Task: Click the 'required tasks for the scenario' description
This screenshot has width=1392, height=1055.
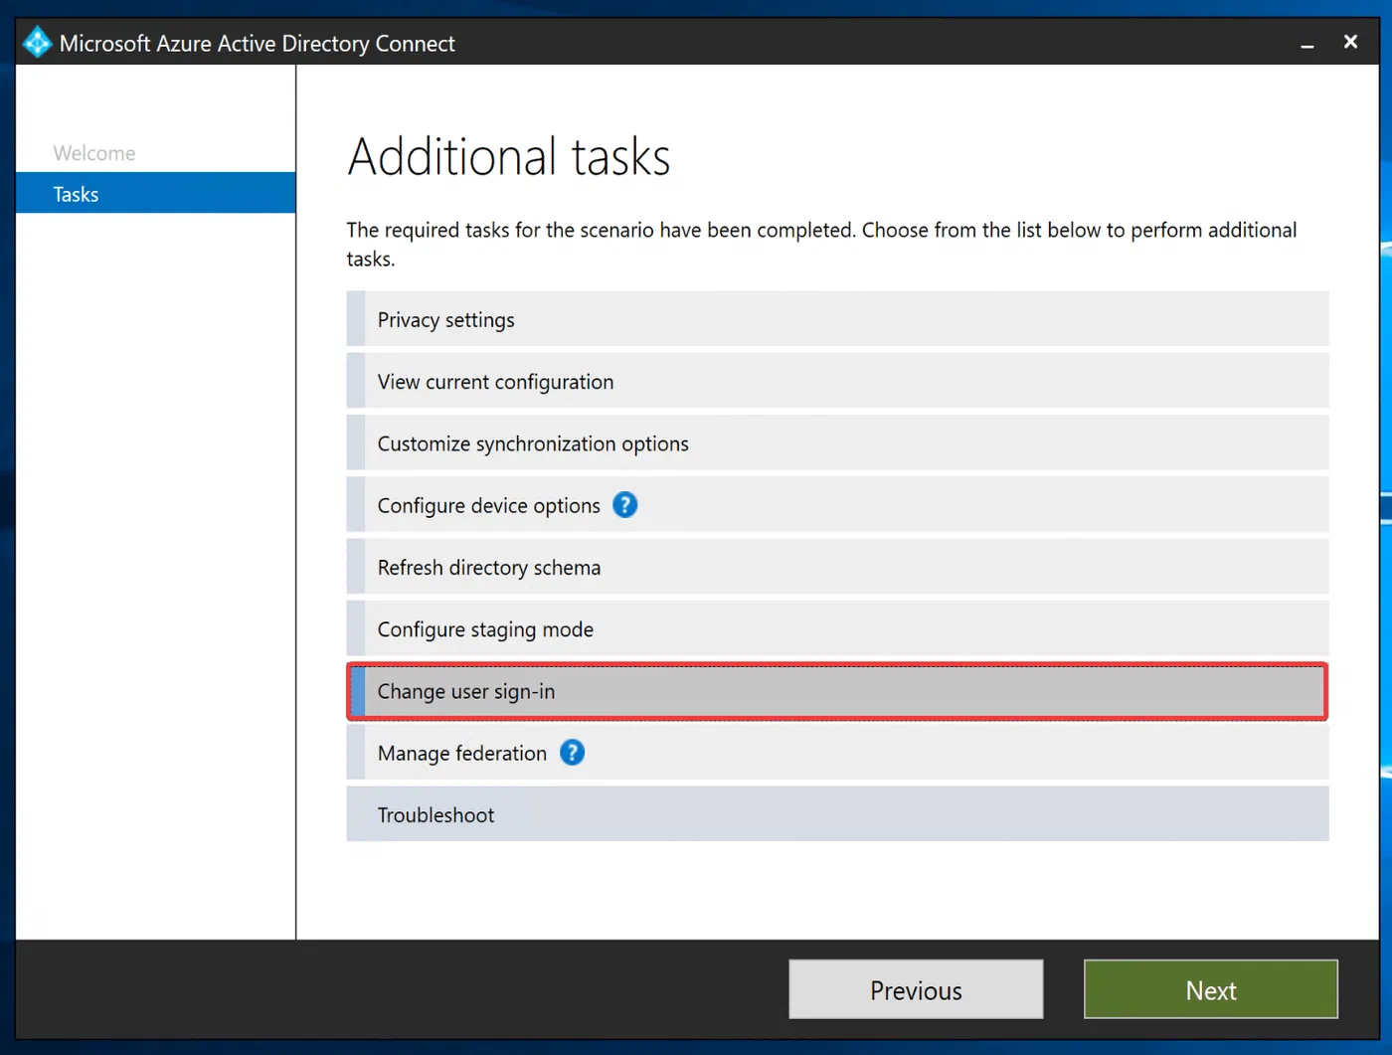Action: 821,244
